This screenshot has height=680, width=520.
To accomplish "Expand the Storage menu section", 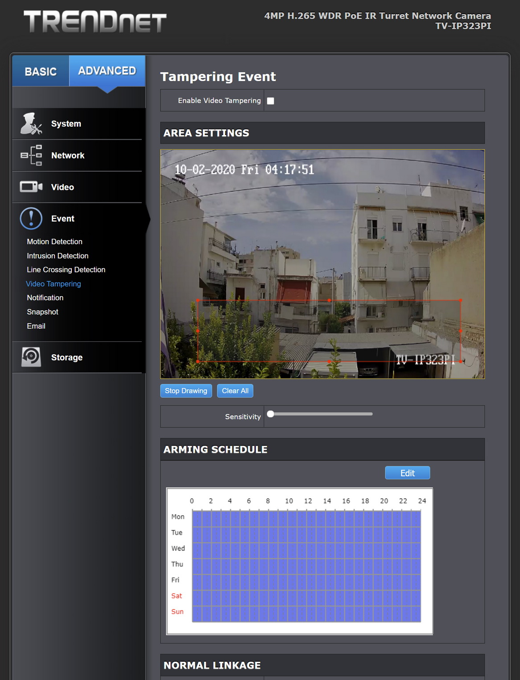I will click(77, 357).
